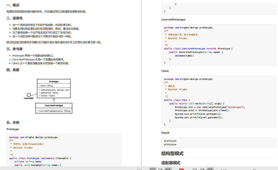Select bullet 当一个系统应该独立于它的产品创建
Viewport: 278px width, 170px height.
click(x=42, y=25)
